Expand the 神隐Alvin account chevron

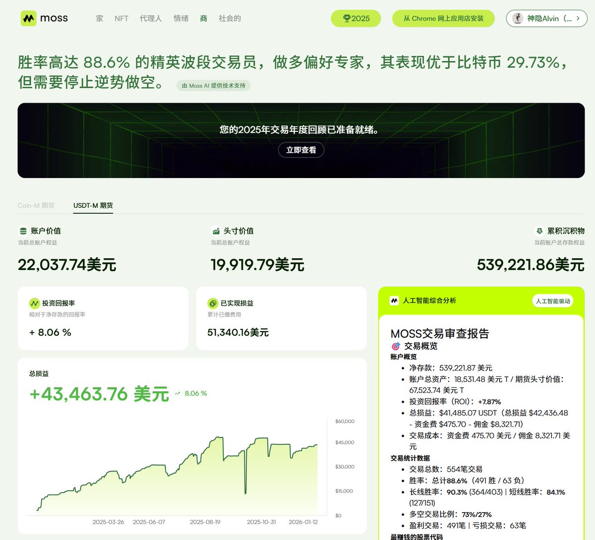tap(578, 18)
